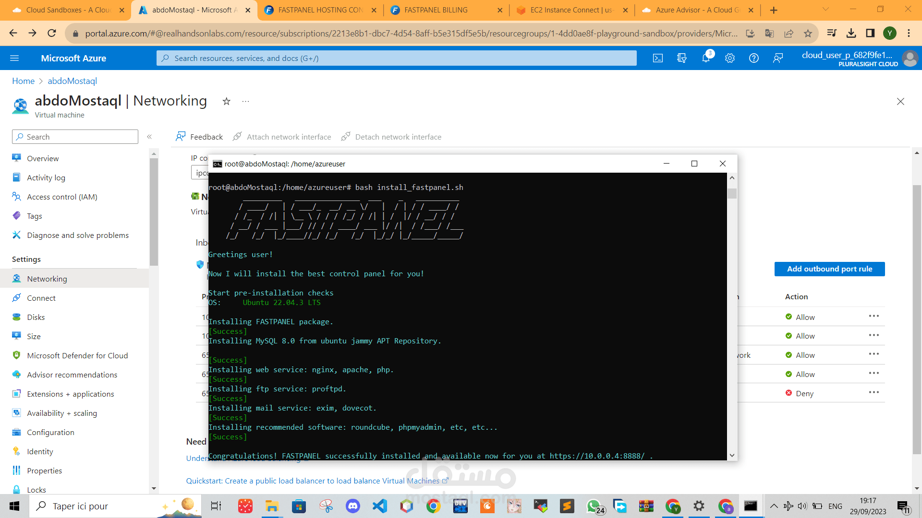Screen dimensions: 922x518
Task: Click the terminal window vertical scrollbar
Action: 732,317
